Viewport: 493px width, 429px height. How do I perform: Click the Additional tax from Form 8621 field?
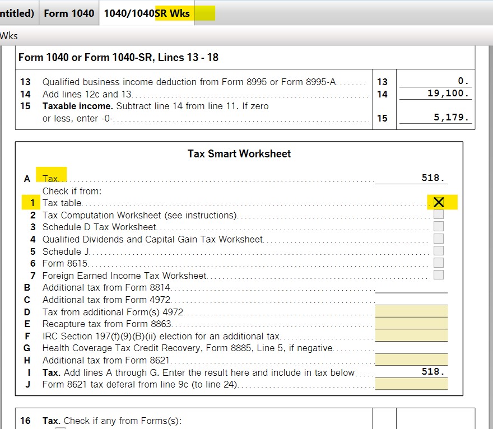(412, 360)
